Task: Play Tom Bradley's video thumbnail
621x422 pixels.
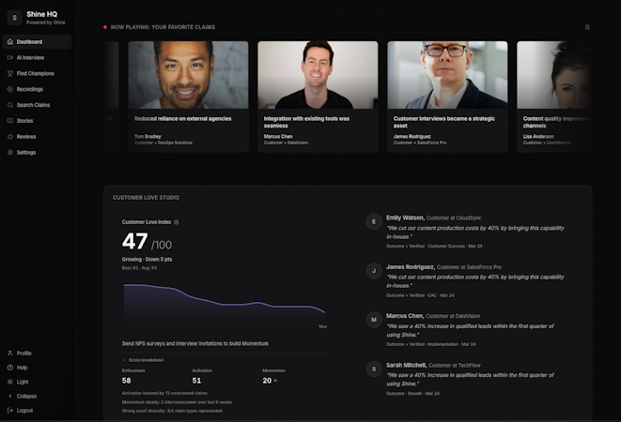Action: (189, 75)
